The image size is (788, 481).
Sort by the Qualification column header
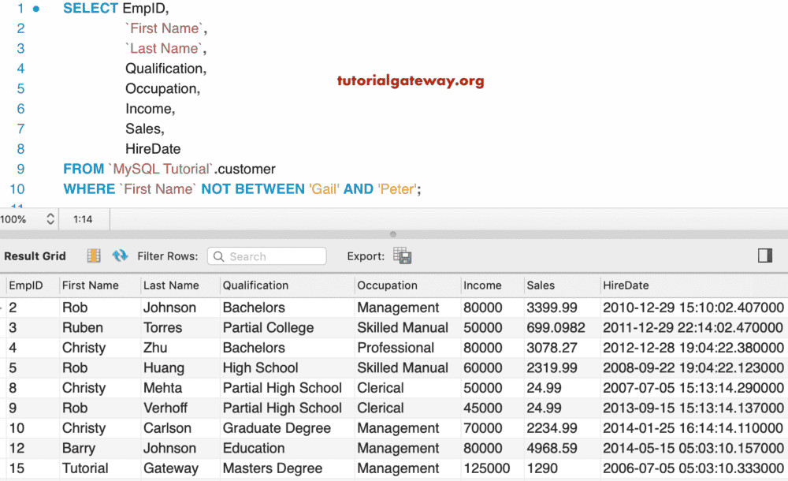(255, 285)
